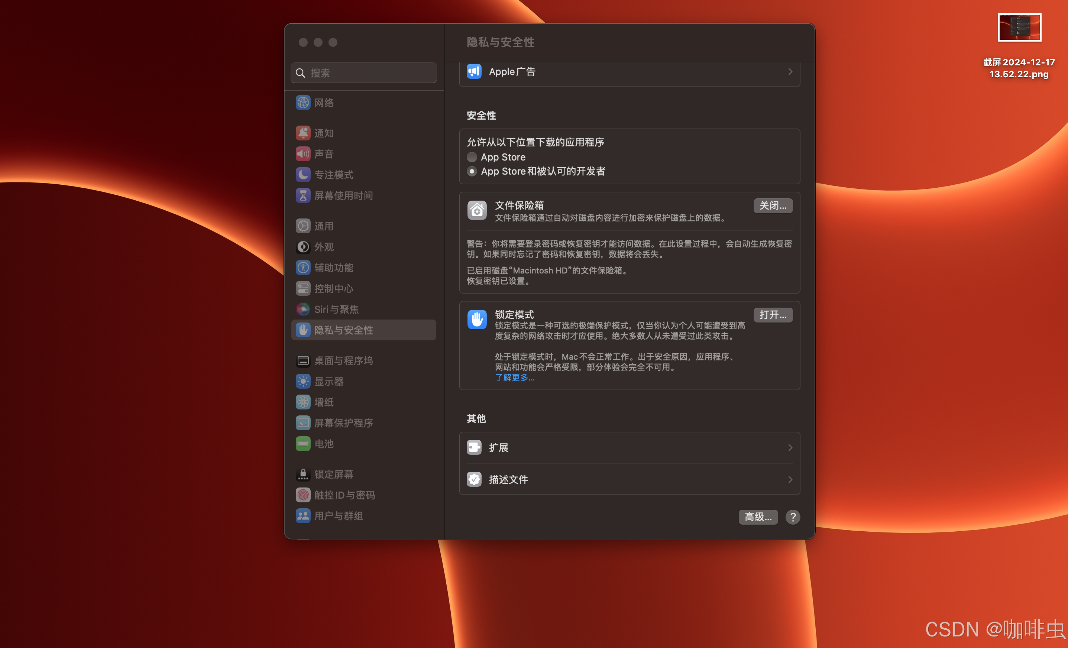Select the 隐私与安全性 sidebar entry
Image resolution: width=1068 pixels, height=648 pixels.
click(x=343, y=330)
